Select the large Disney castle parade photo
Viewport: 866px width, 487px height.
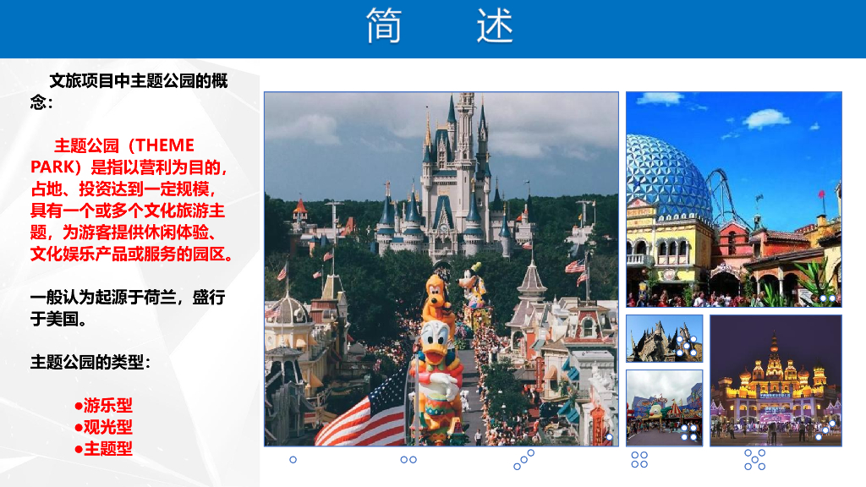click(441, 269)
